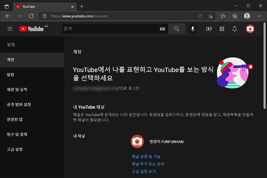Click the channel avatar thumbnail
This screenshot has width=267, height=178.
pos(137,141)
